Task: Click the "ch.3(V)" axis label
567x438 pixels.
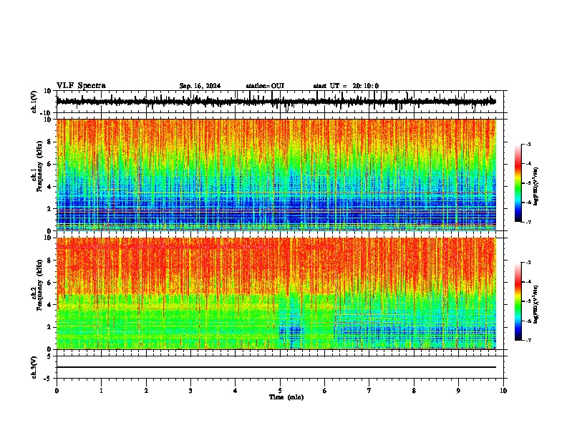Action: [x=34, y=367]
